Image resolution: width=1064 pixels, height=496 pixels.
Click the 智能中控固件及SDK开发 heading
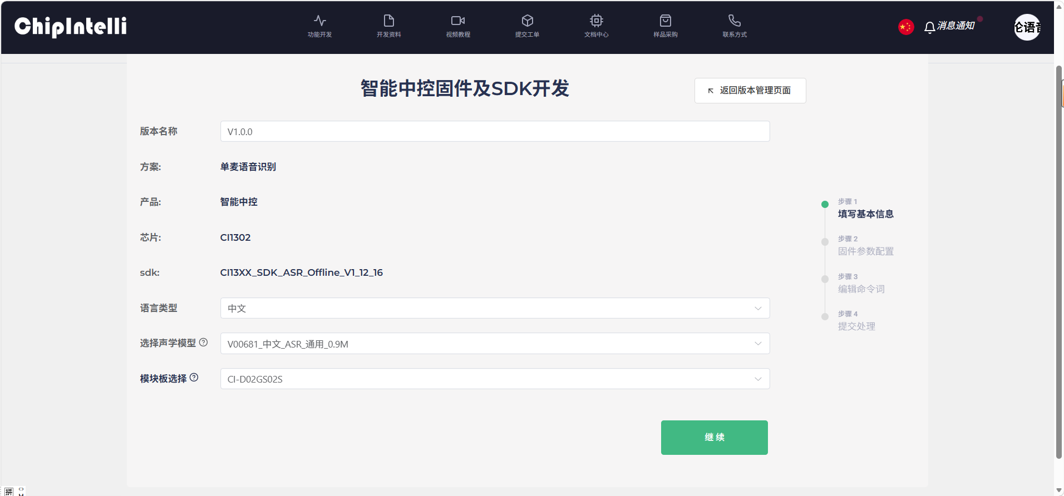tap(465, 88)
